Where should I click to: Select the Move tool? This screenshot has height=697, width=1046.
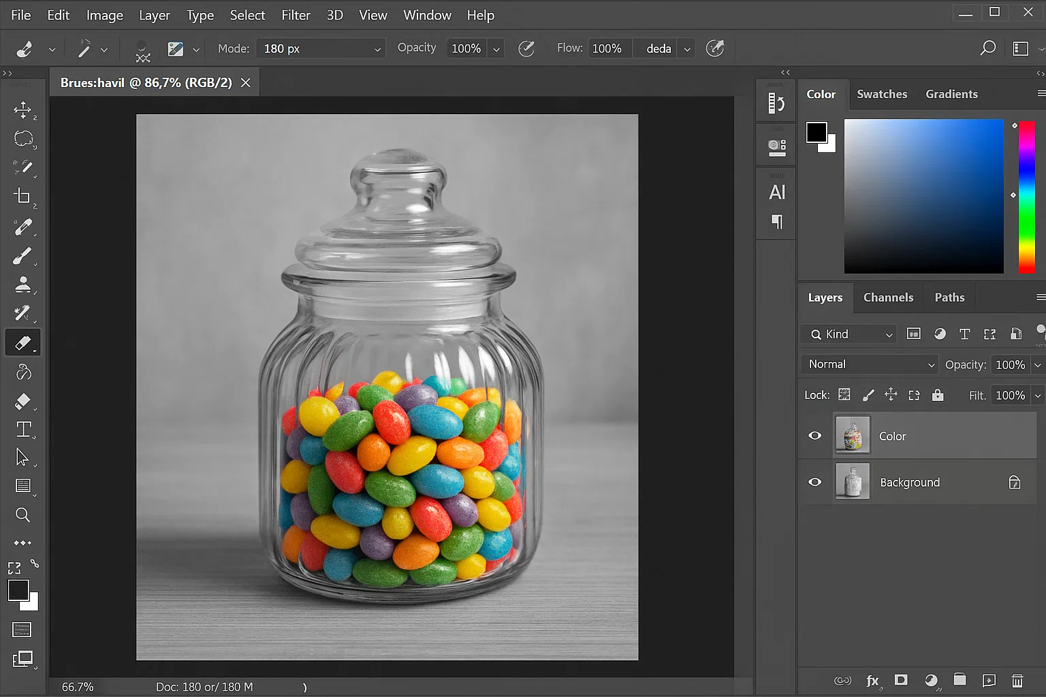(23, 110)
